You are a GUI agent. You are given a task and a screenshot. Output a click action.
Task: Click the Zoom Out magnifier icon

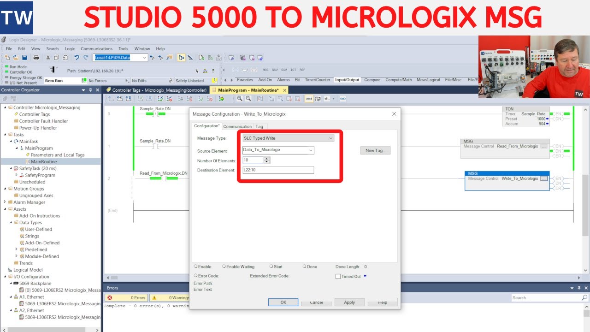tap(248, 98)
